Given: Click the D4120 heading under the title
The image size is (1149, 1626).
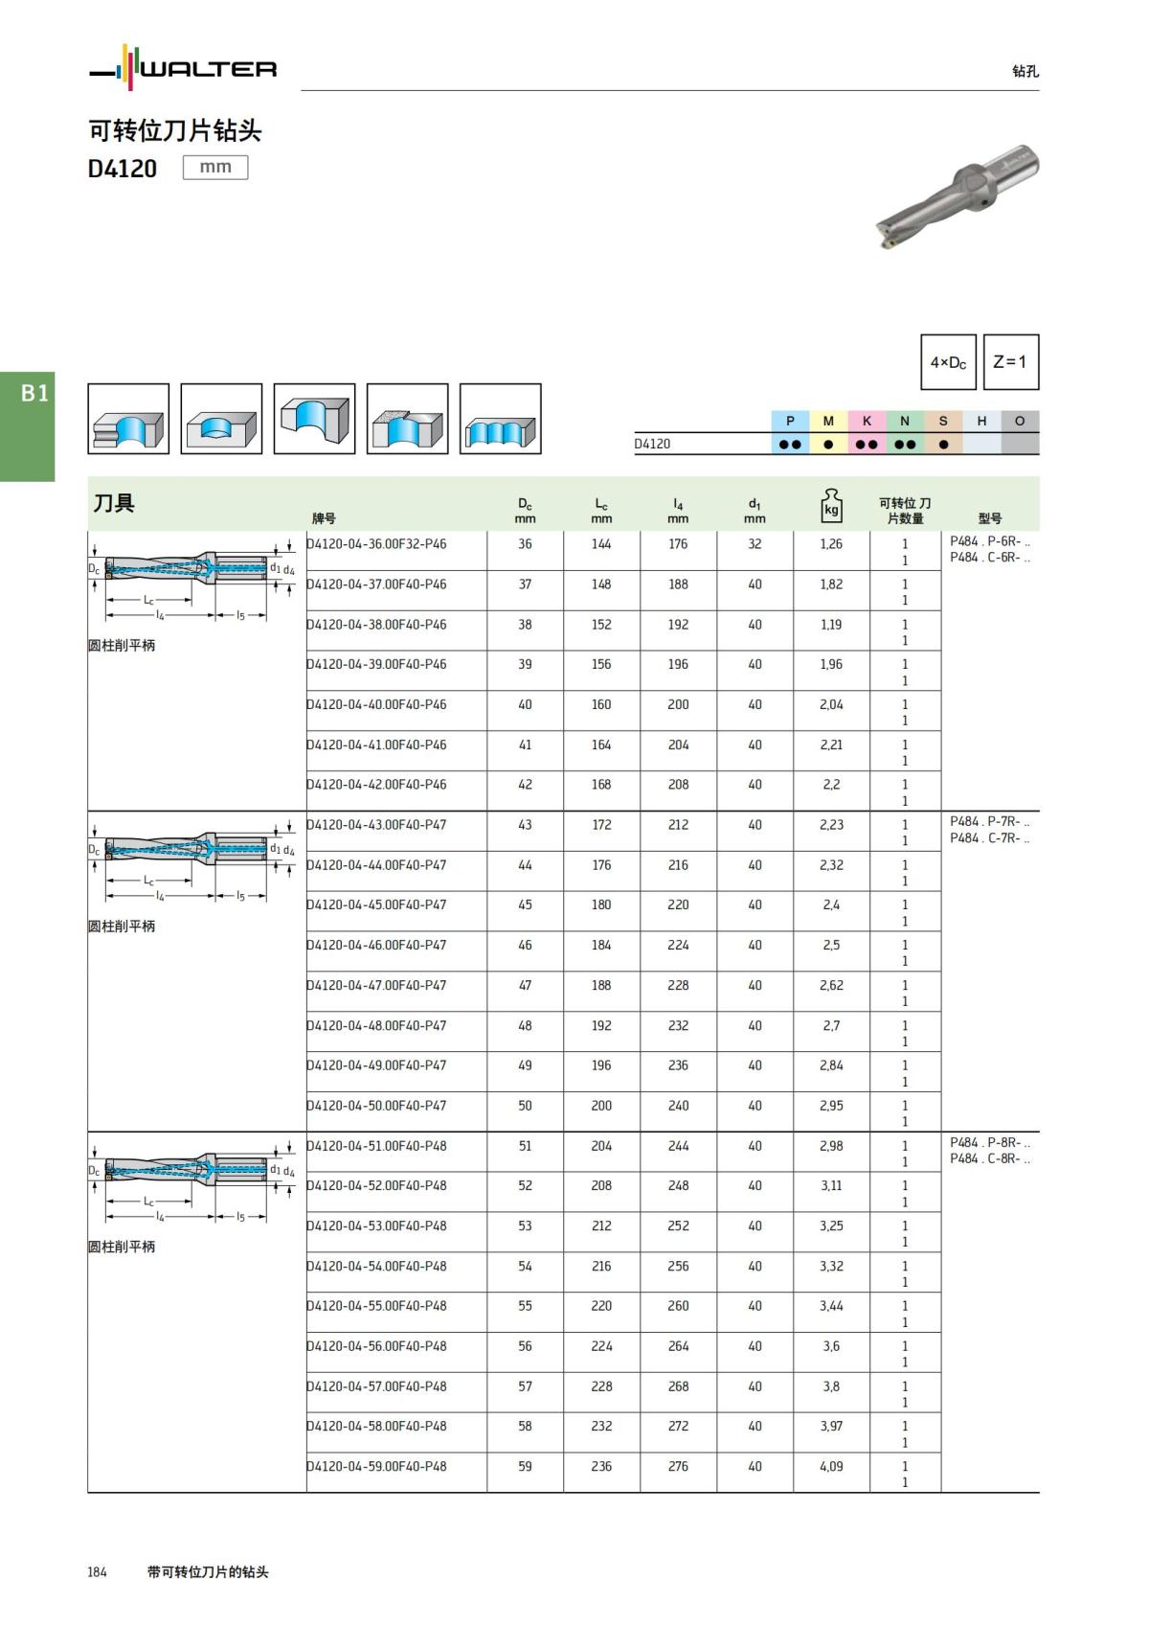Looking at the screenshot, I should [123, 169].
